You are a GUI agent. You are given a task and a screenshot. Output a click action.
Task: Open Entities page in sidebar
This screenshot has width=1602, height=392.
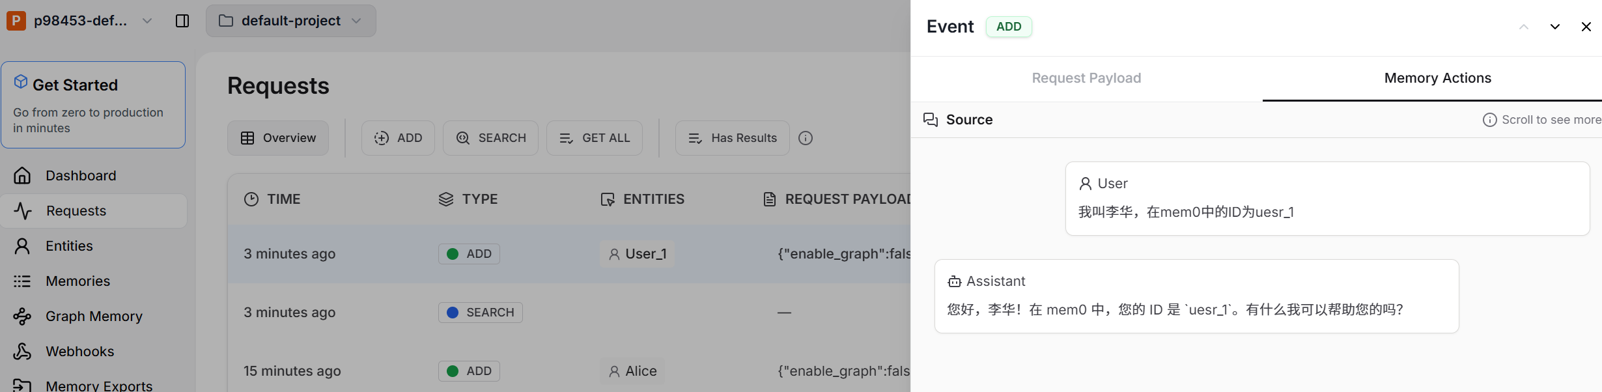pyautogui.click(x=69, y=246)
